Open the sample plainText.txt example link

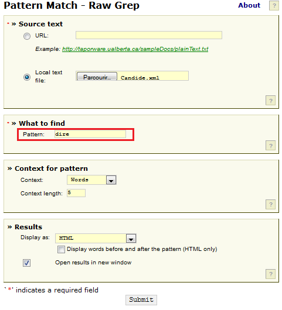point(135,49)
